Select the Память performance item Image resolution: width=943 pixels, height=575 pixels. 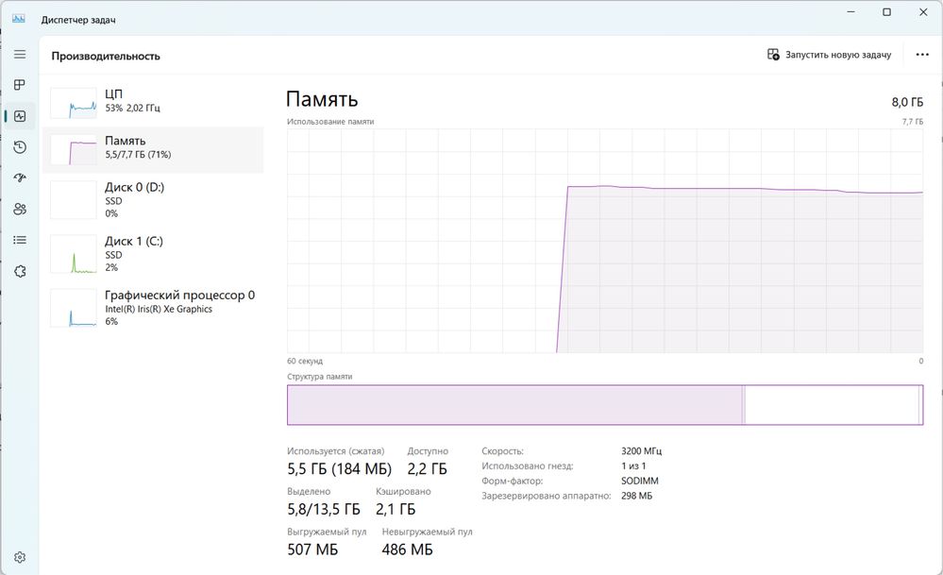153,149
